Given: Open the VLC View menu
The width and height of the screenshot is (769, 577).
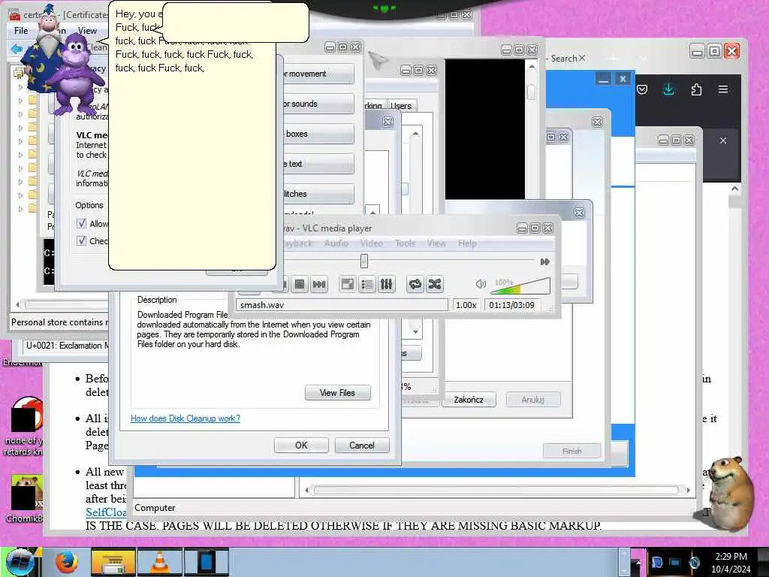Looking at the screenshot, I should click(x=436, y=243).
